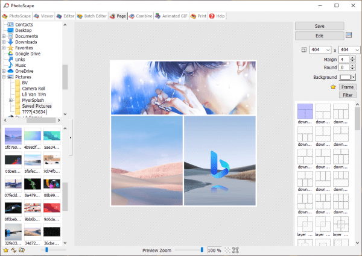Select the Links folder

click(20, 60)
